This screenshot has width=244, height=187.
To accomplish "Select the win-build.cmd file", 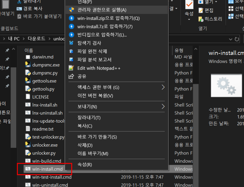I will 47,161.
